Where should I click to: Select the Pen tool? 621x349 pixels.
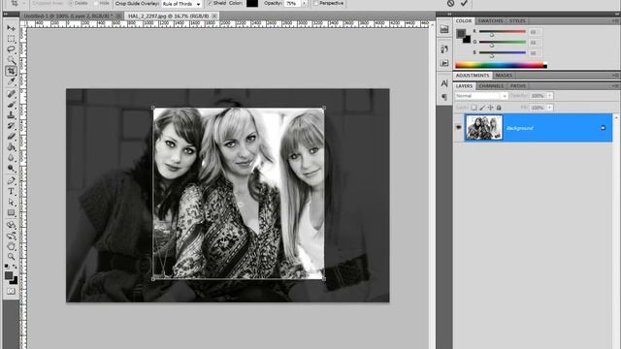(x=11, y=181)
